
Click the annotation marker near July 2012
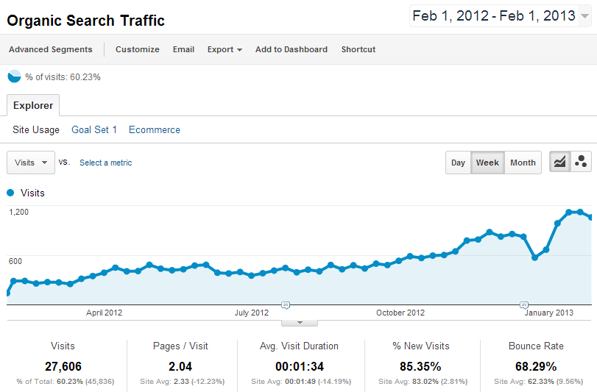point(286,304)
